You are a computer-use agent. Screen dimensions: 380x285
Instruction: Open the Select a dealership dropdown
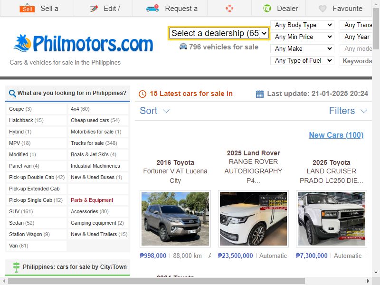pyautogui.click(x=219, y=33)
